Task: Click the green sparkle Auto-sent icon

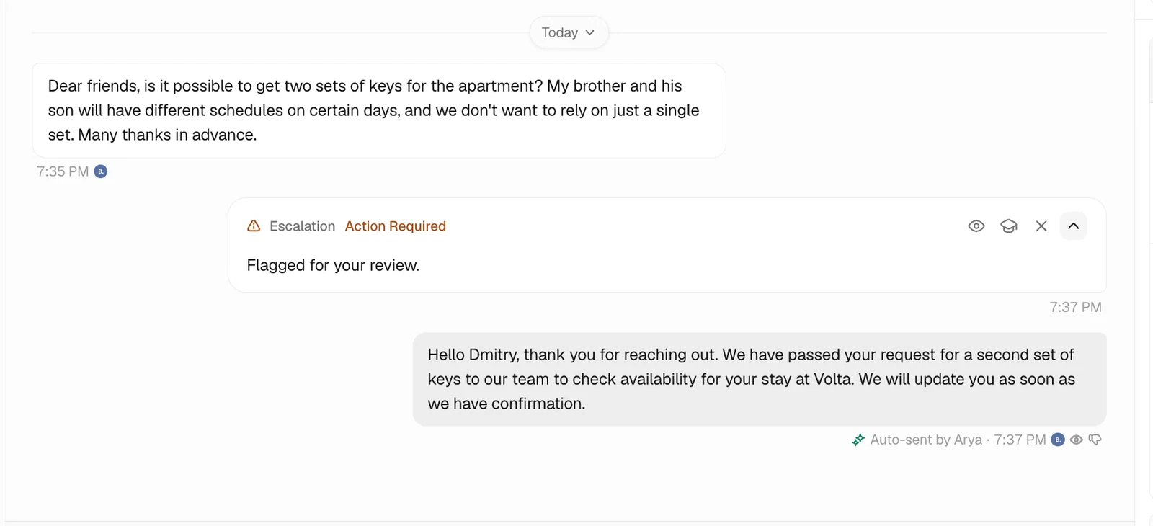Action: pos(858,440)
